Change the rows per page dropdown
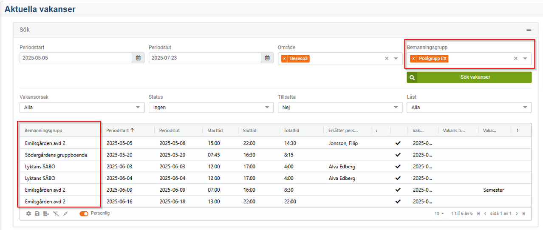The image size is (543, 230). pyautogui.click(x=439, y=213)
